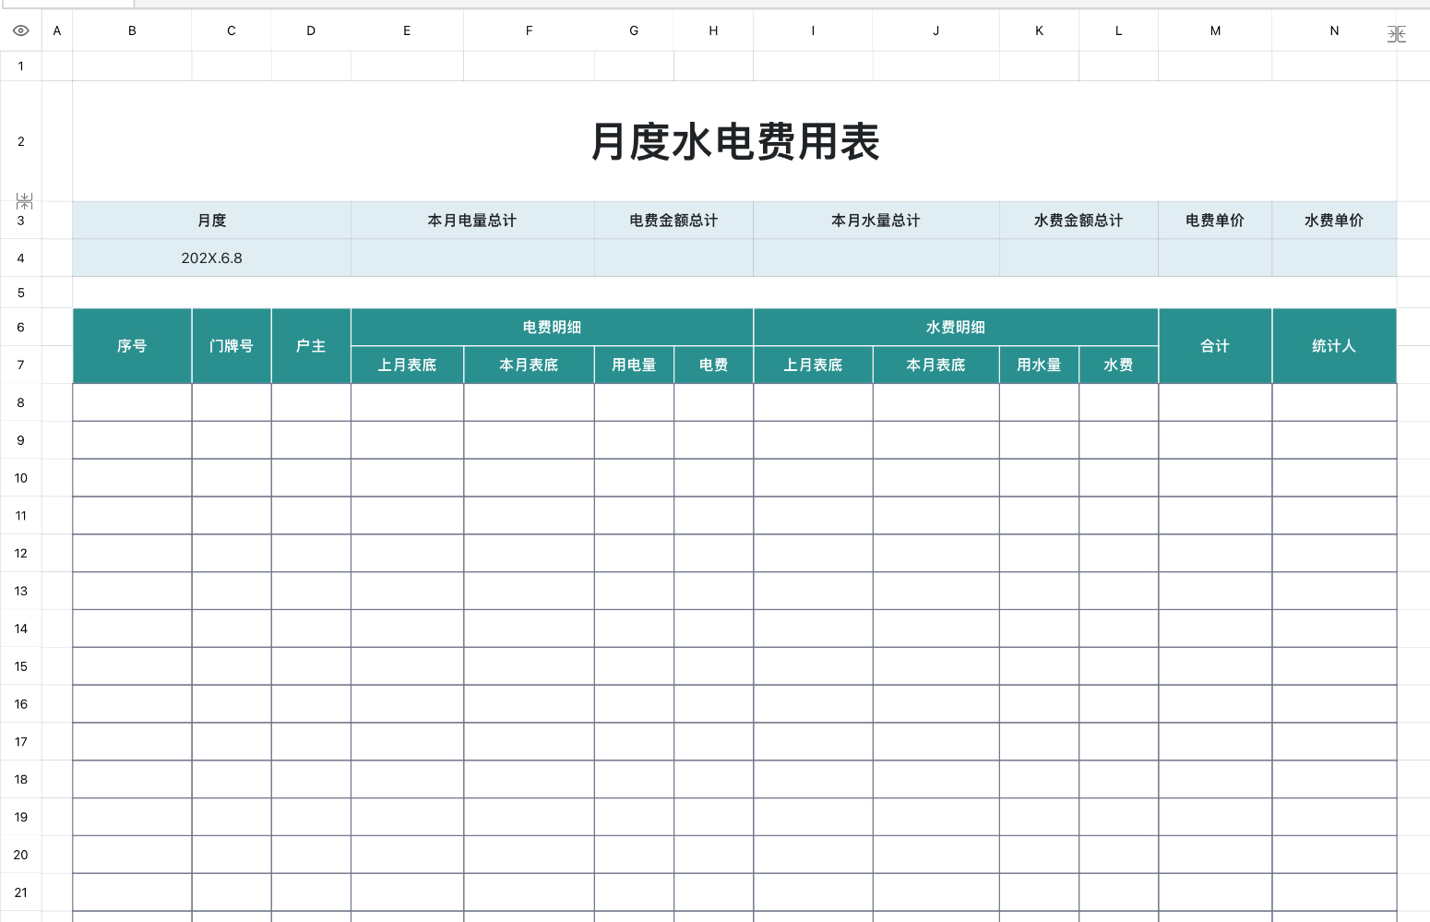Select the 水费金额总计 cell

1078,220
